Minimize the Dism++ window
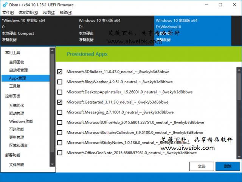 click(x=207, y=5)
